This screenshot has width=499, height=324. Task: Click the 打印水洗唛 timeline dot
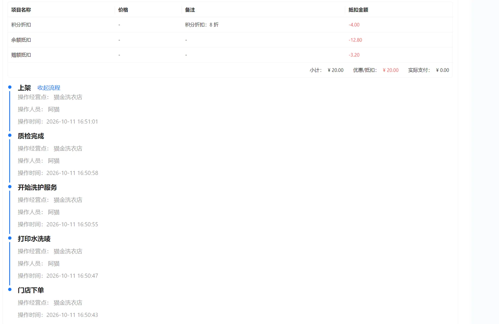10,238
